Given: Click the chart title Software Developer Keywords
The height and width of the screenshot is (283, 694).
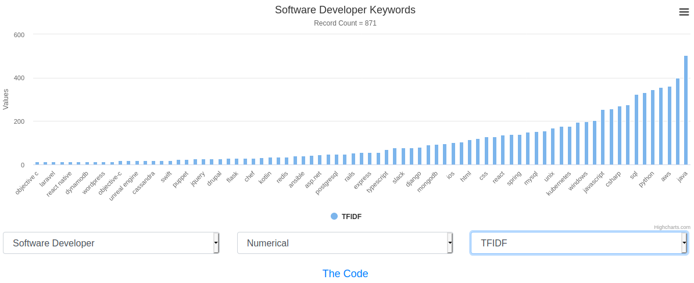Looking at the screenshot, I should click(x=345, y=10).
